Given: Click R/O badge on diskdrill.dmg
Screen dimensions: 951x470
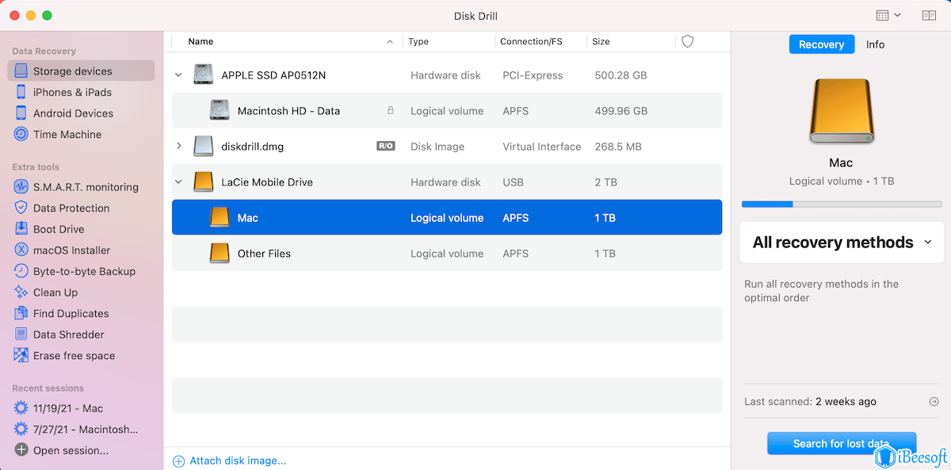Looking at the screenshot, I should (x=386, y=146).
